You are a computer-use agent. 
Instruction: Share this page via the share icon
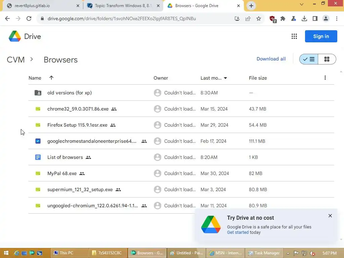(x=248, y=19)
